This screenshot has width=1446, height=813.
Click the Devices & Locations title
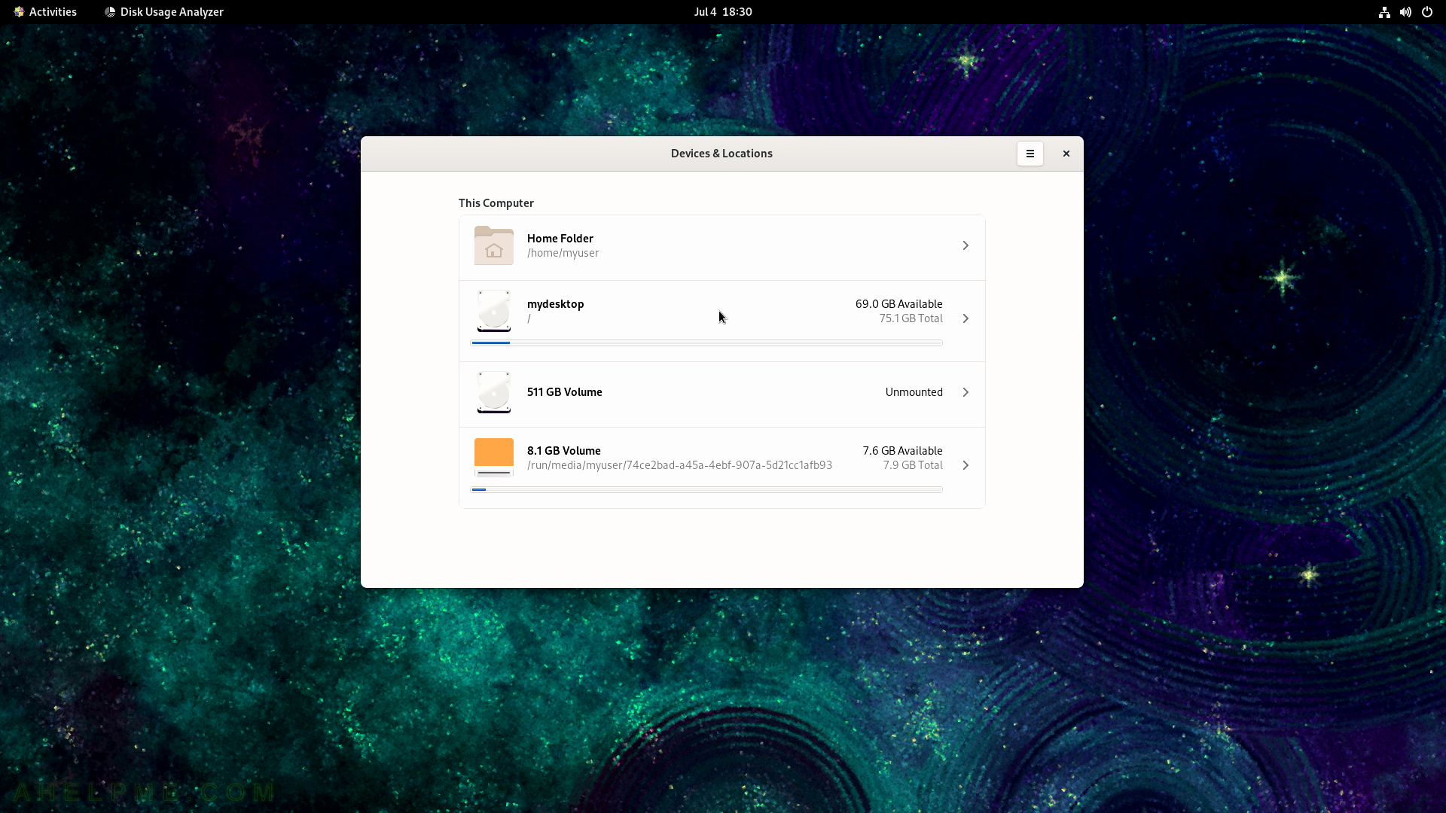click(x=721, y=154)
